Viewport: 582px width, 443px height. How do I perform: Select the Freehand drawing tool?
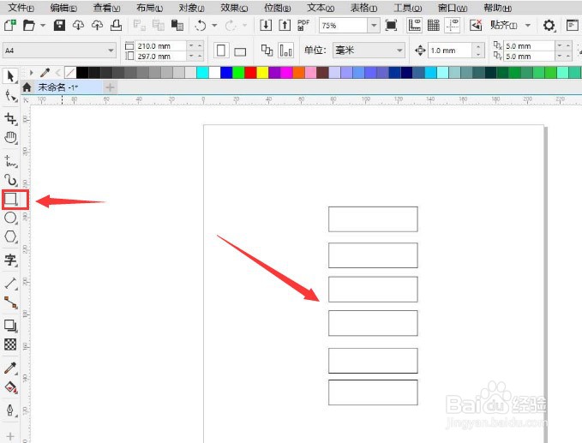10,161
